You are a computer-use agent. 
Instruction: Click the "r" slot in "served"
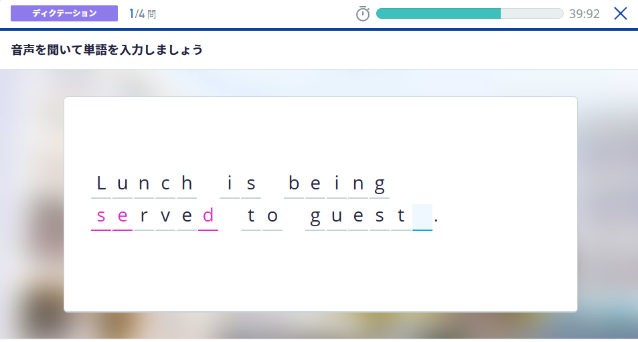tap(144, 216)
